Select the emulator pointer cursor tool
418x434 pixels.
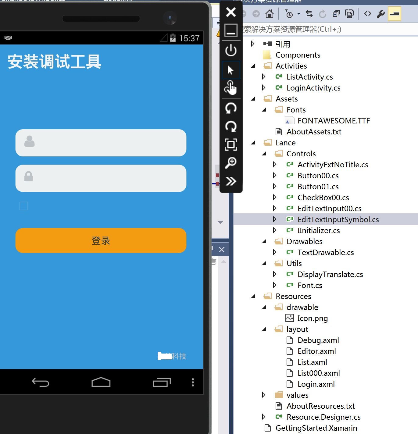pos(231,70)
